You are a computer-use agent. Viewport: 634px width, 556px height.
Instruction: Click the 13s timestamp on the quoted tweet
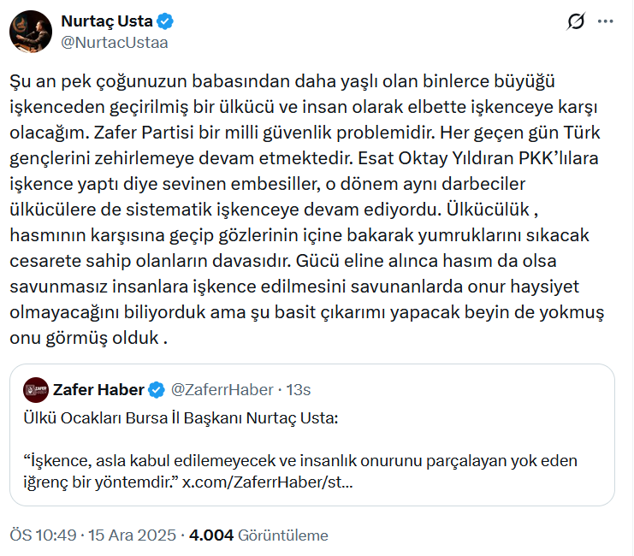click(x=298, y=390)
